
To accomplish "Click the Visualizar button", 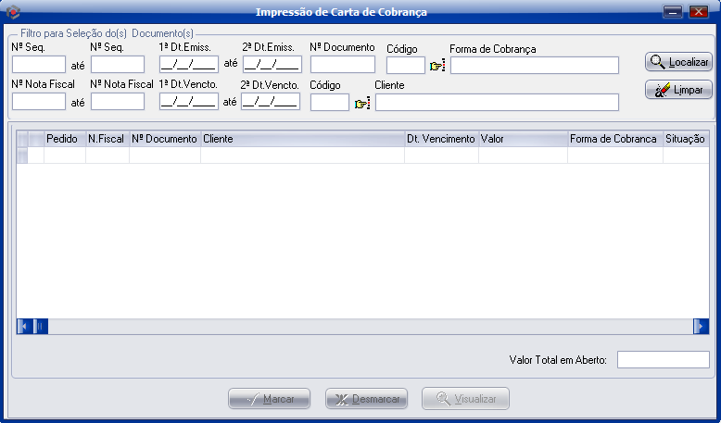I will tap(465, 399).
